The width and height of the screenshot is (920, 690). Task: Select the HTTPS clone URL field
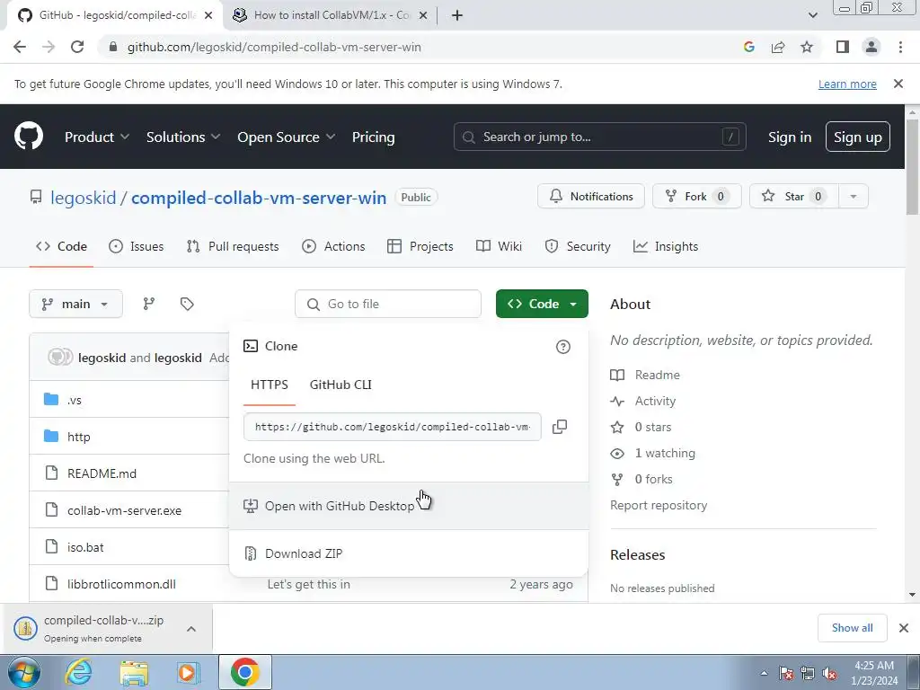[392, 427]
